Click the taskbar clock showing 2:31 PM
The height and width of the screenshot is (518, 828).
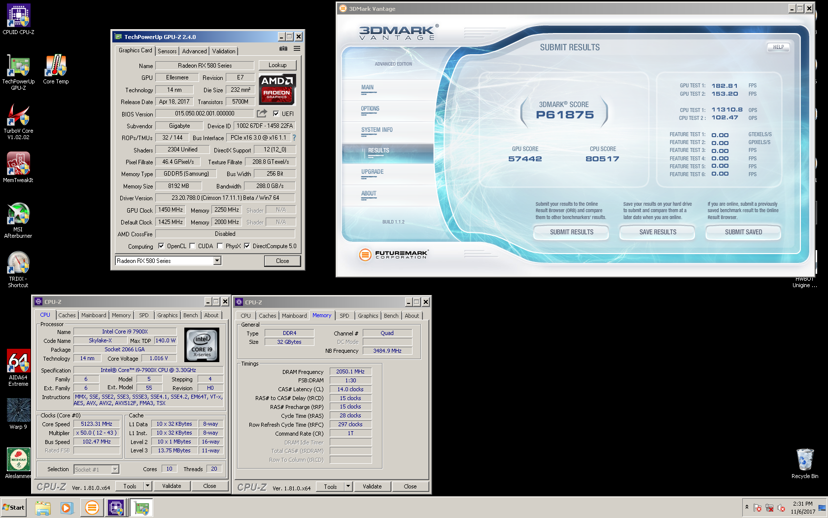[x=803, y=508]
